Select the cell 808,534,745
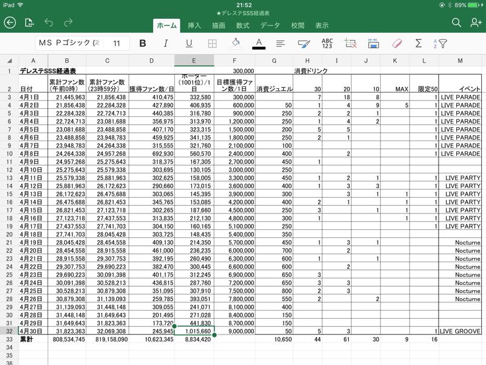This screenshot has width=486, height=365. click(x=67, y=339)
